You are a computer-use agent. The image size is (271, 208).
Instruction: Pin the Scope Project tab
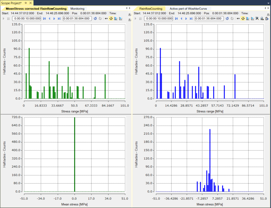coord(26,3)
